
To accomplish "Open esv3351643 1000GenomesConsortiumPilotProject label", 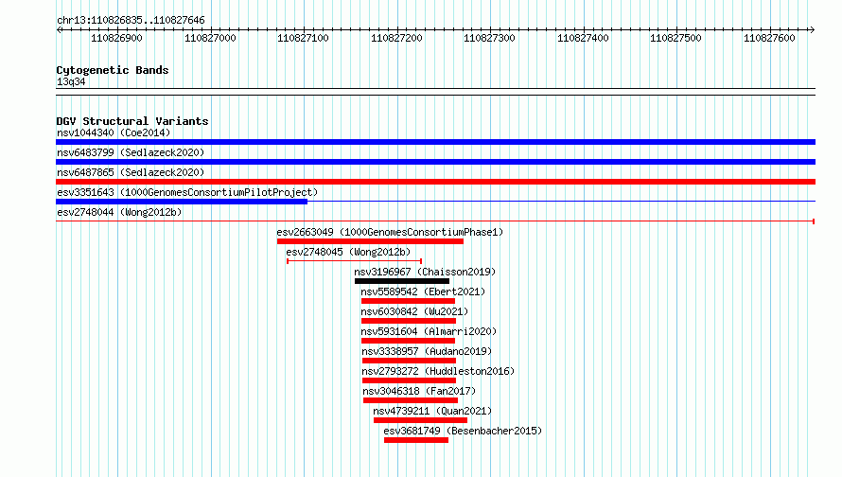I will 187,192.
